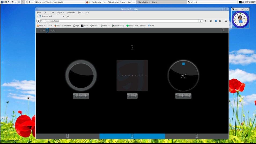Image resolution: width=256 pixels, height=144 pixels.
Task: Click the address bar showing runeaudio.local
Action: tap(121, 21)
